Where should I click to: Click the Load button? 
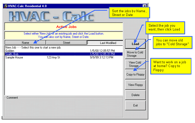(x=135, y=44)
